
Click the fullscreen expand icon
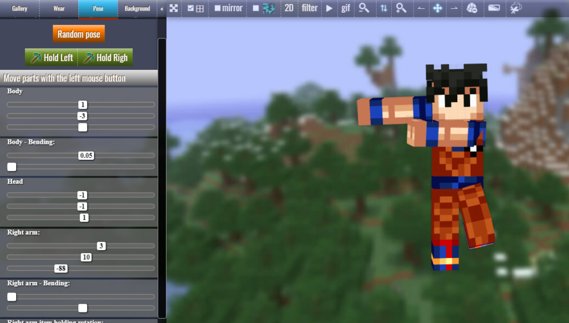tap(174, 8)
